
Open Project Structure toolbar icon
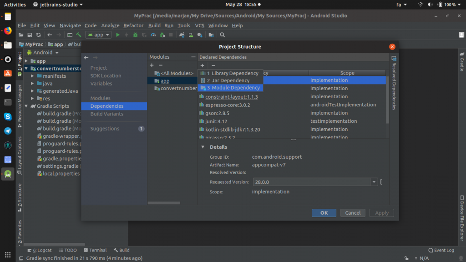tap(211, 35)
